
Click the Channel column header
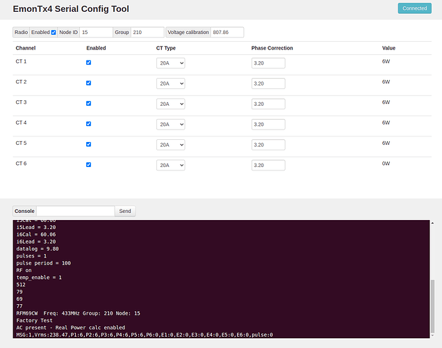[x=26, y=48]
